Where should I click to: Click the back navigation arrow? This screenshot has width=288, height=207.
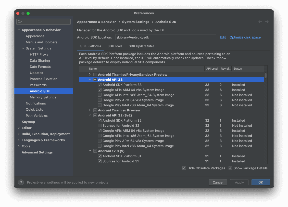pos(260,22)
